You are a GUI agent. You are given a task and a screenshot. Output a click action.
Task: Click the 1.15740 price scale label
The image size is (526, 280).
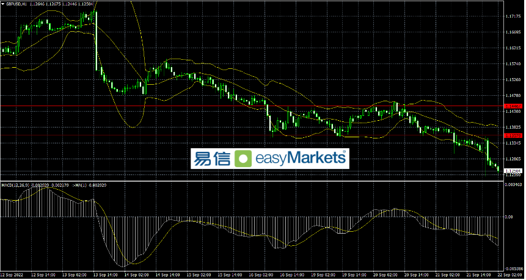click(x=514, y=63)
